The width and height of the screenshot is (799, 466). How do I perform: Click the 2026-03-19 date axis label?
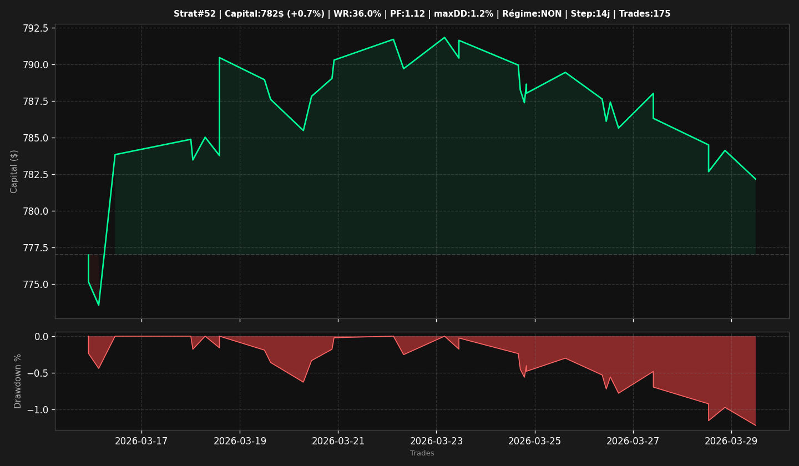(240, 441)
